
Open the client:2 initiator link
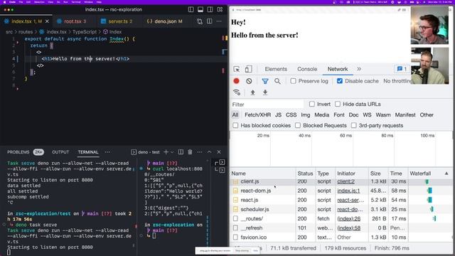coord(346,181)
